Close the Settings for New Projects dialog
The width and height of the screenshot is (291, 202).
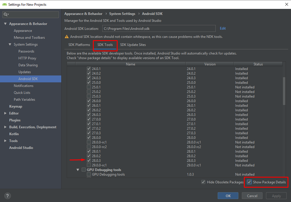click(x=286, y=4)
